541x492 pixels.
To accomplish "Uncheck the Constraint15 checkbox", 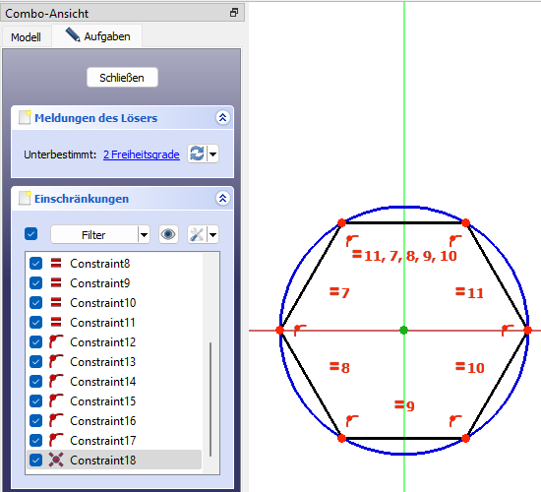I will point(35,401).
